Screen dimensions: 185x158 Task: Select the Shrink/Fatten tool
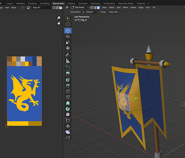pyautogui.click(x=68, y=126)
